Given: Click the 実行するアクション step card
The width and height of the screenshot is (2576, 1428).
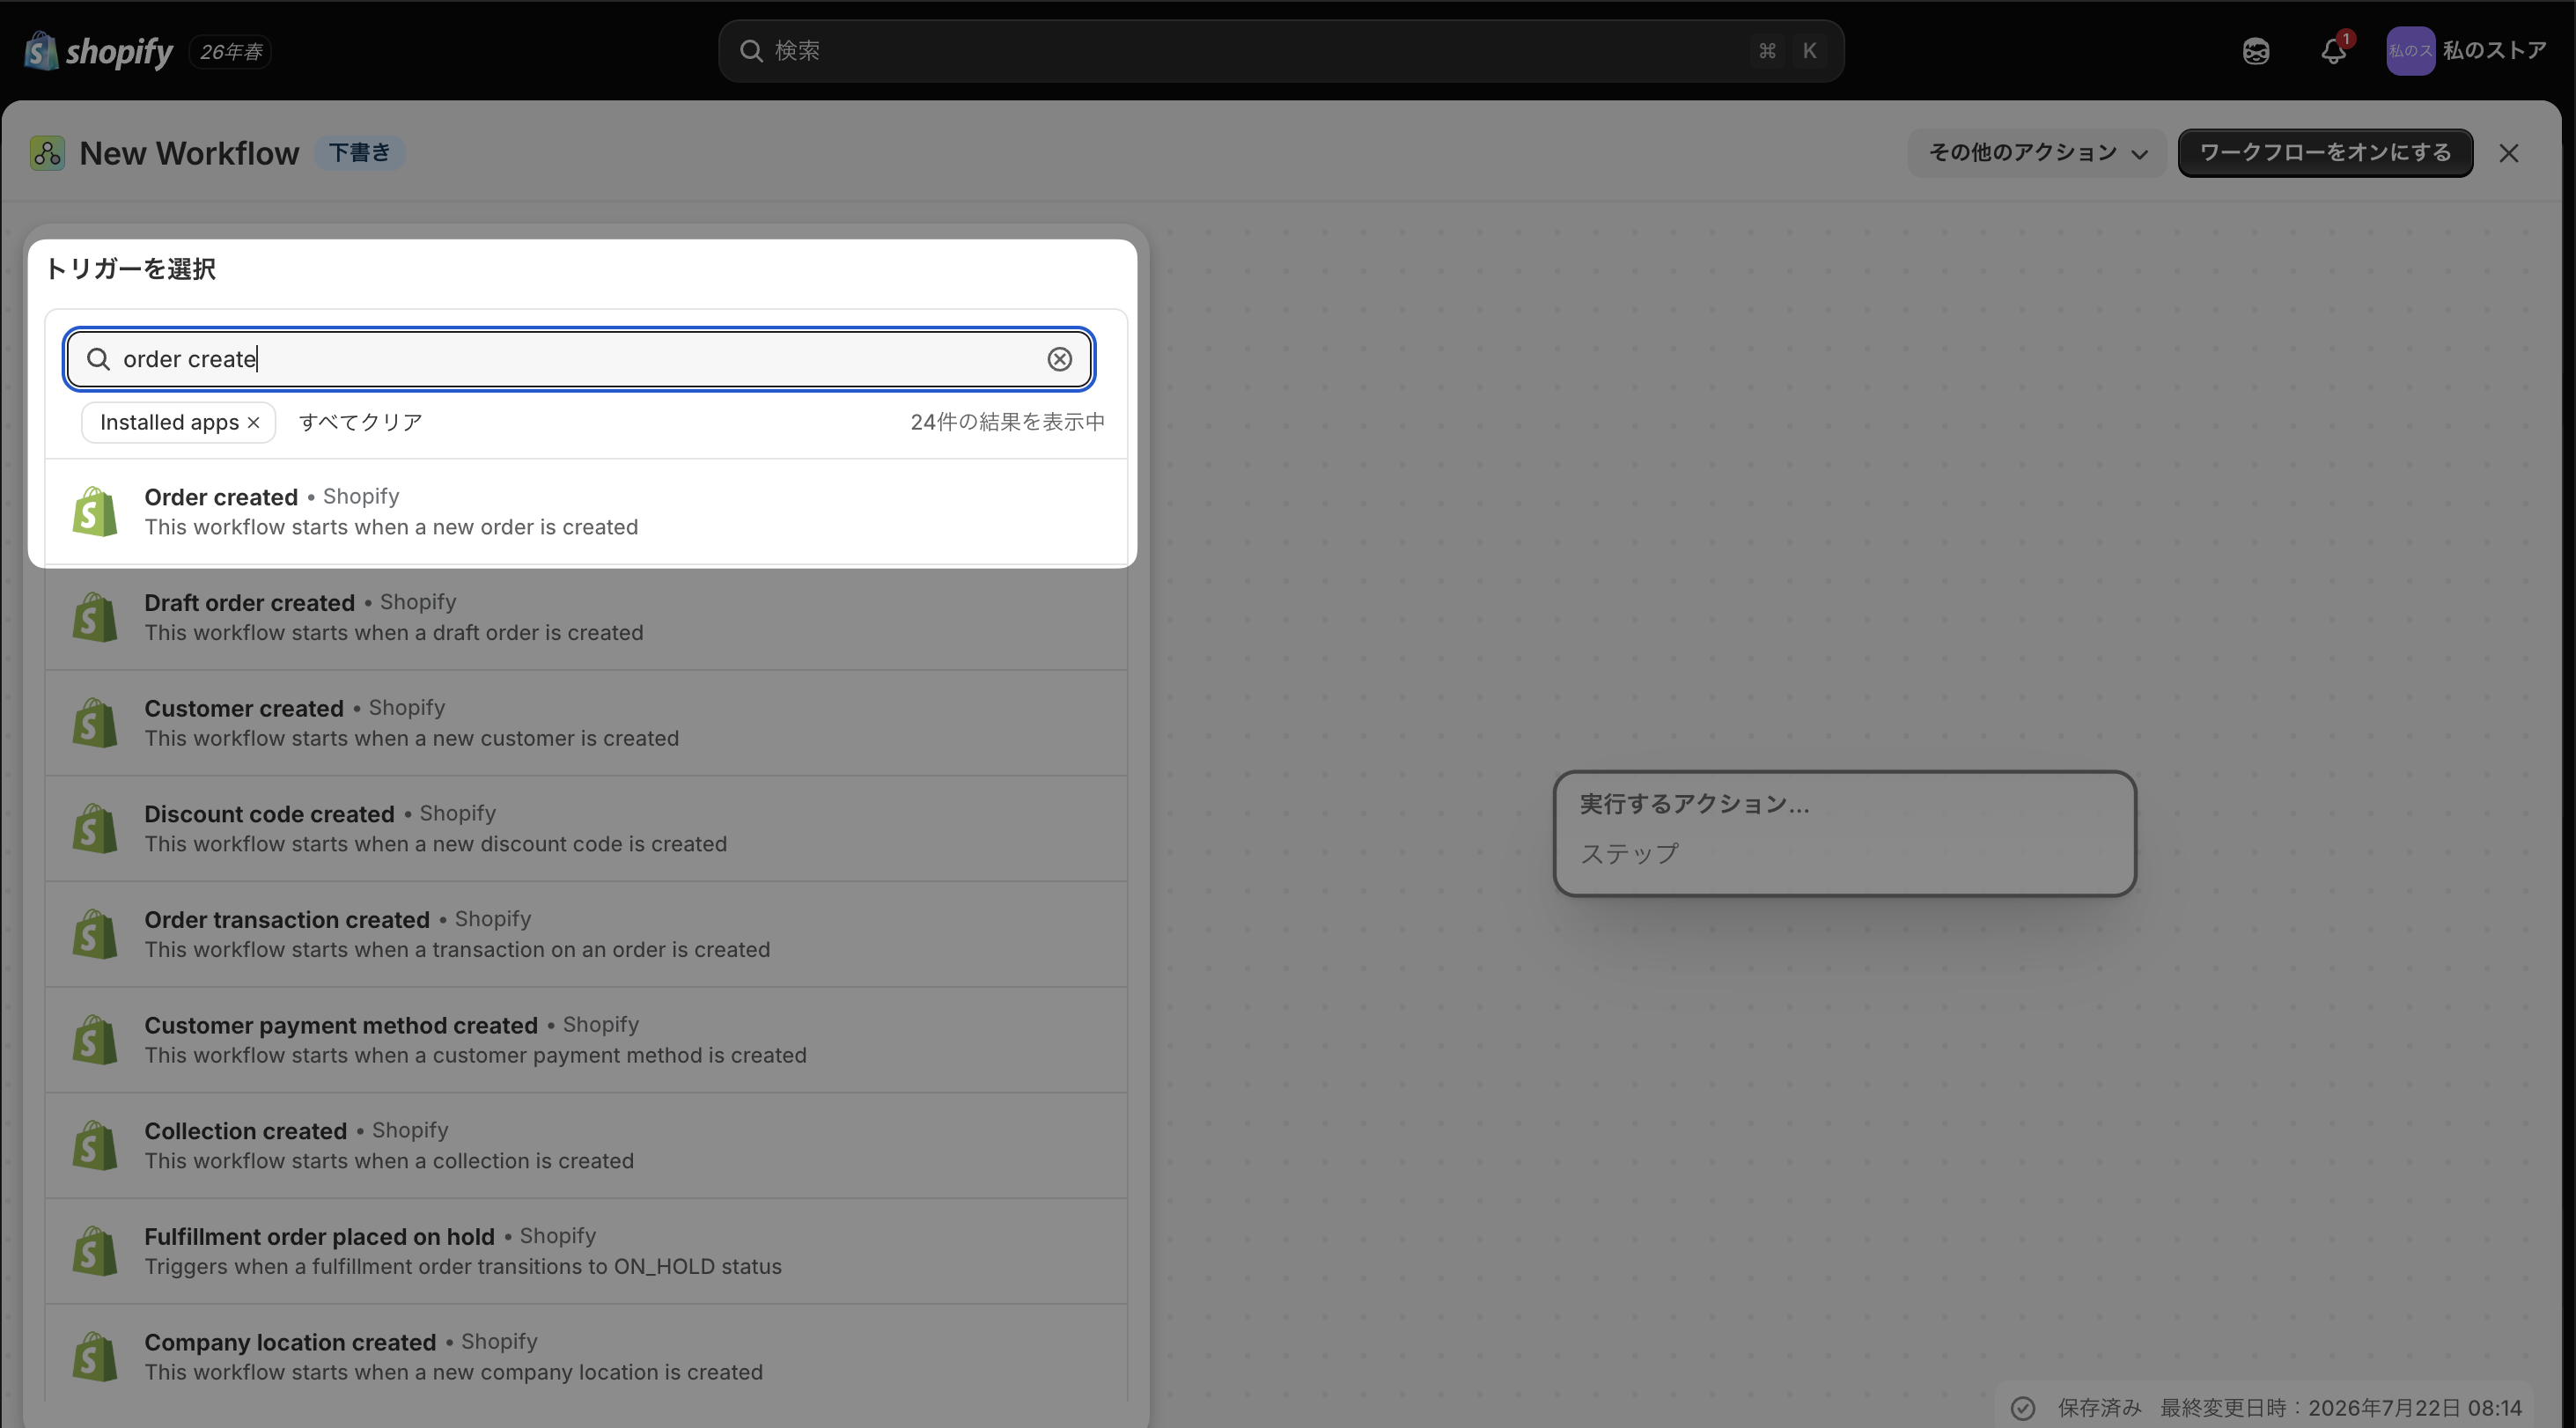Looking at the screenshot, I should click(1844, 833).
